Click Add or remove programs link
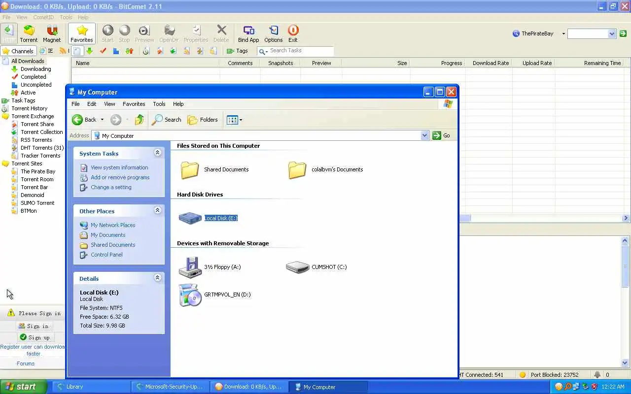 pos(120,177)
